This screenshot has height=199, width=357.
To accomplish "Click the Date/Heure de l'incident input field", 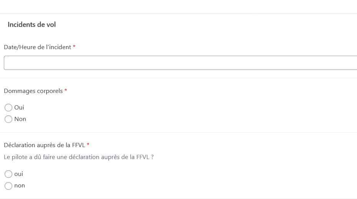I will coord(180,63).
